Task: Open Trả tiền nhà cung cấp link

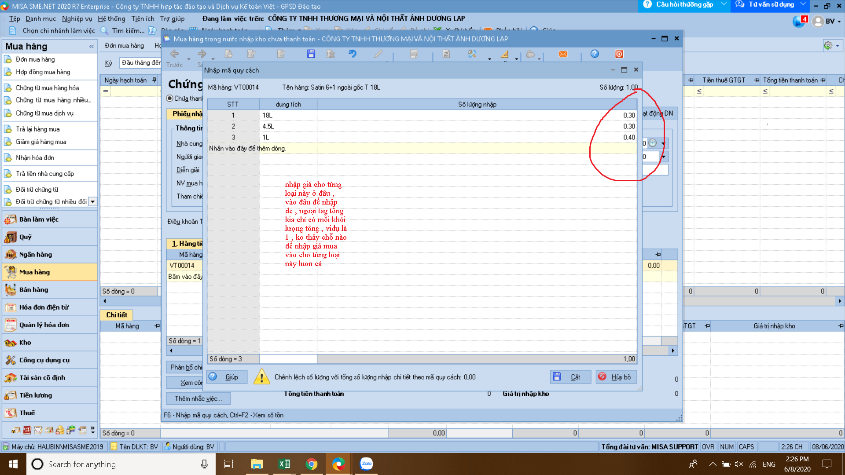Action: (45, 174)
